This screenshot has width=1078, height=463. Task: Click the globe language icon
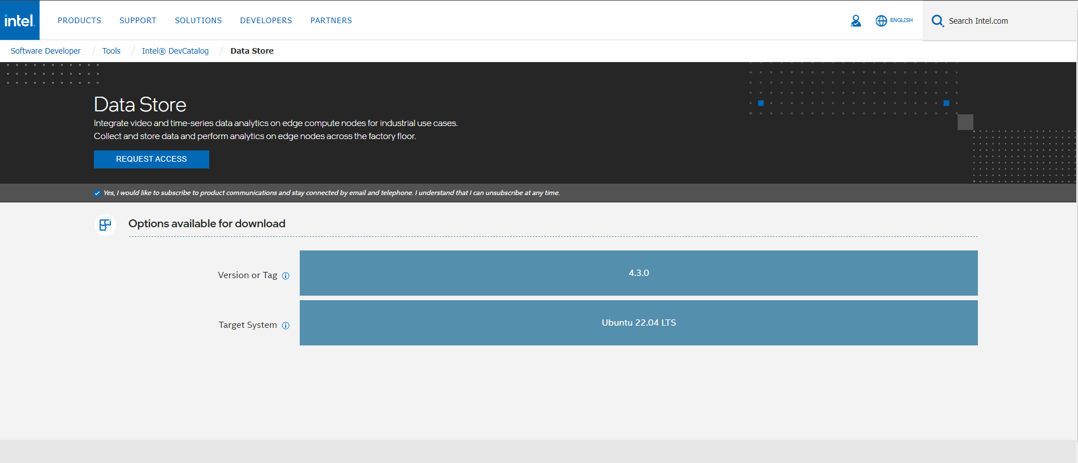[x=881, y=21]
